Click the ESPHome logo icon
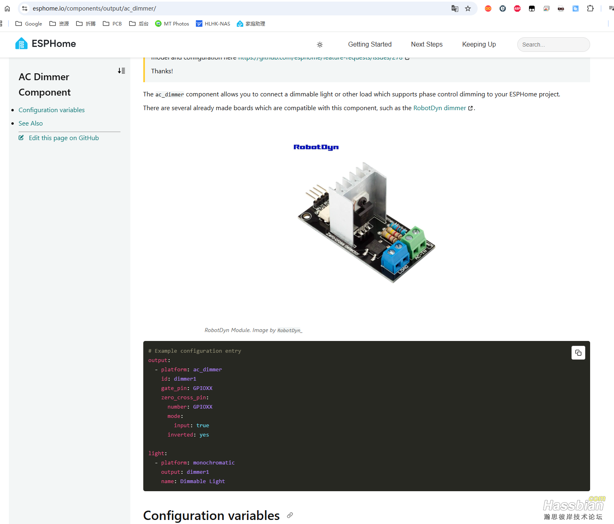This screenshot has height=524, width=614. pos(21,44)
